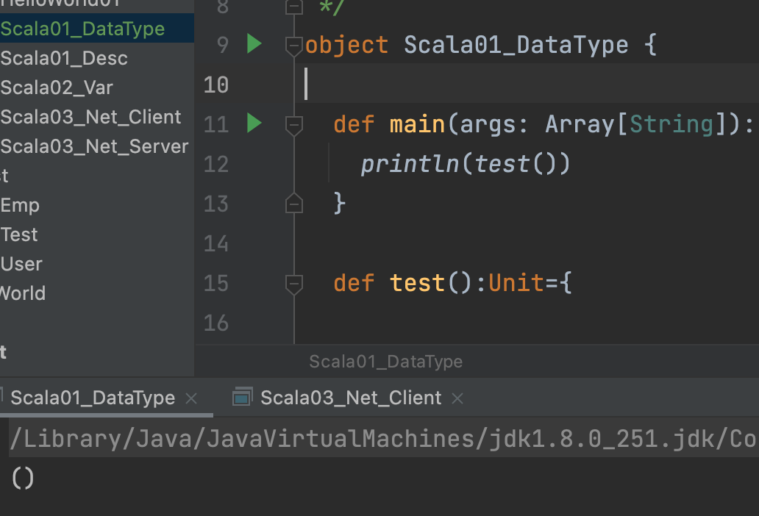The height and width of the screenshot is (516, 759).
Task: Open Scala02_Var file in project tree
Action: [57, 87]
